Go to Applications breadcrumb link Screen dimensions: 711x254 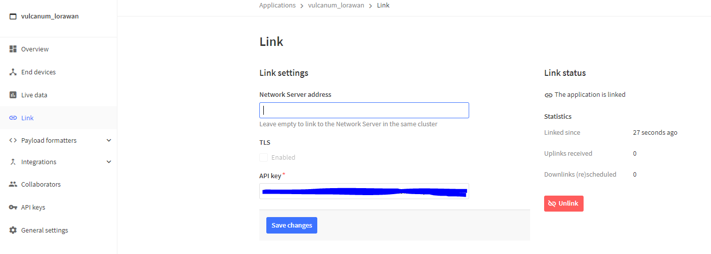pyautogui.click(x=277, y=5)
